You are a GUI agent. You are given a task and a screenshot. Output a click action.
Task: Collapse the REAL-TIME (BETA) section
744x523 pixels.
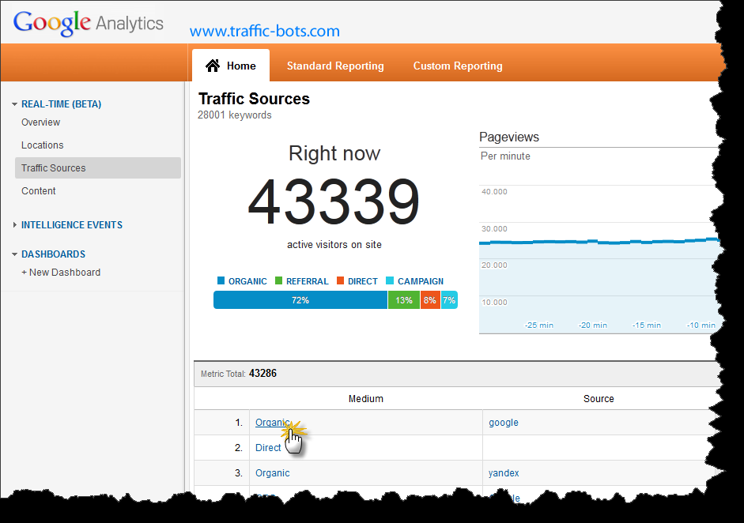click(x=15, y=104)
